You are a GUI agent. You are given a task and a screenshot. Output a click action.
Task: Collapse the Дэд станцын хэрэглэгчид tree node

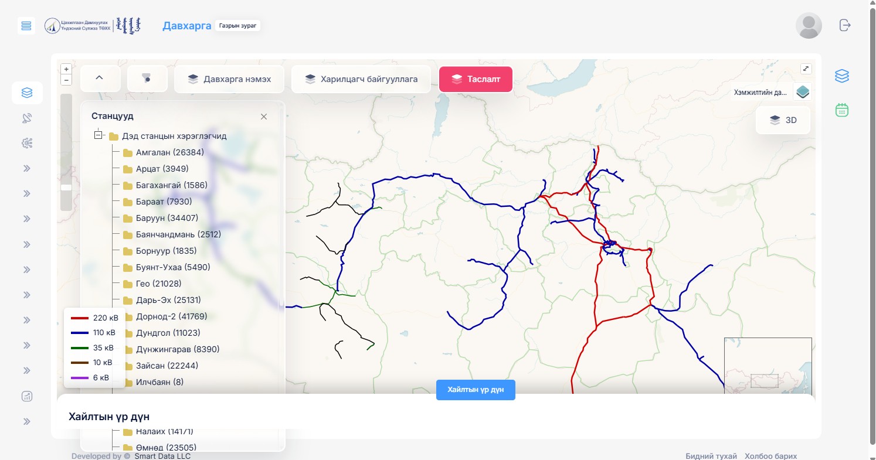pyautogui.click(x=99, y=135)
